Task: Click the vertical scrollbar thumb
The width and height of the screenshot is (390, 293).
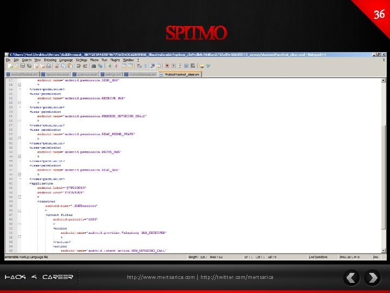Action: pyautogui.click(x=383, y=176)
